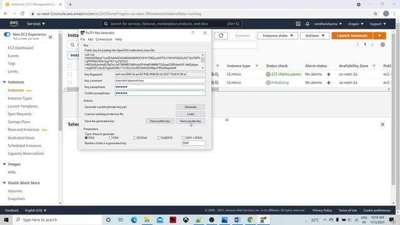Open the Services dropdown in AWS header

(x=36, y=24)
